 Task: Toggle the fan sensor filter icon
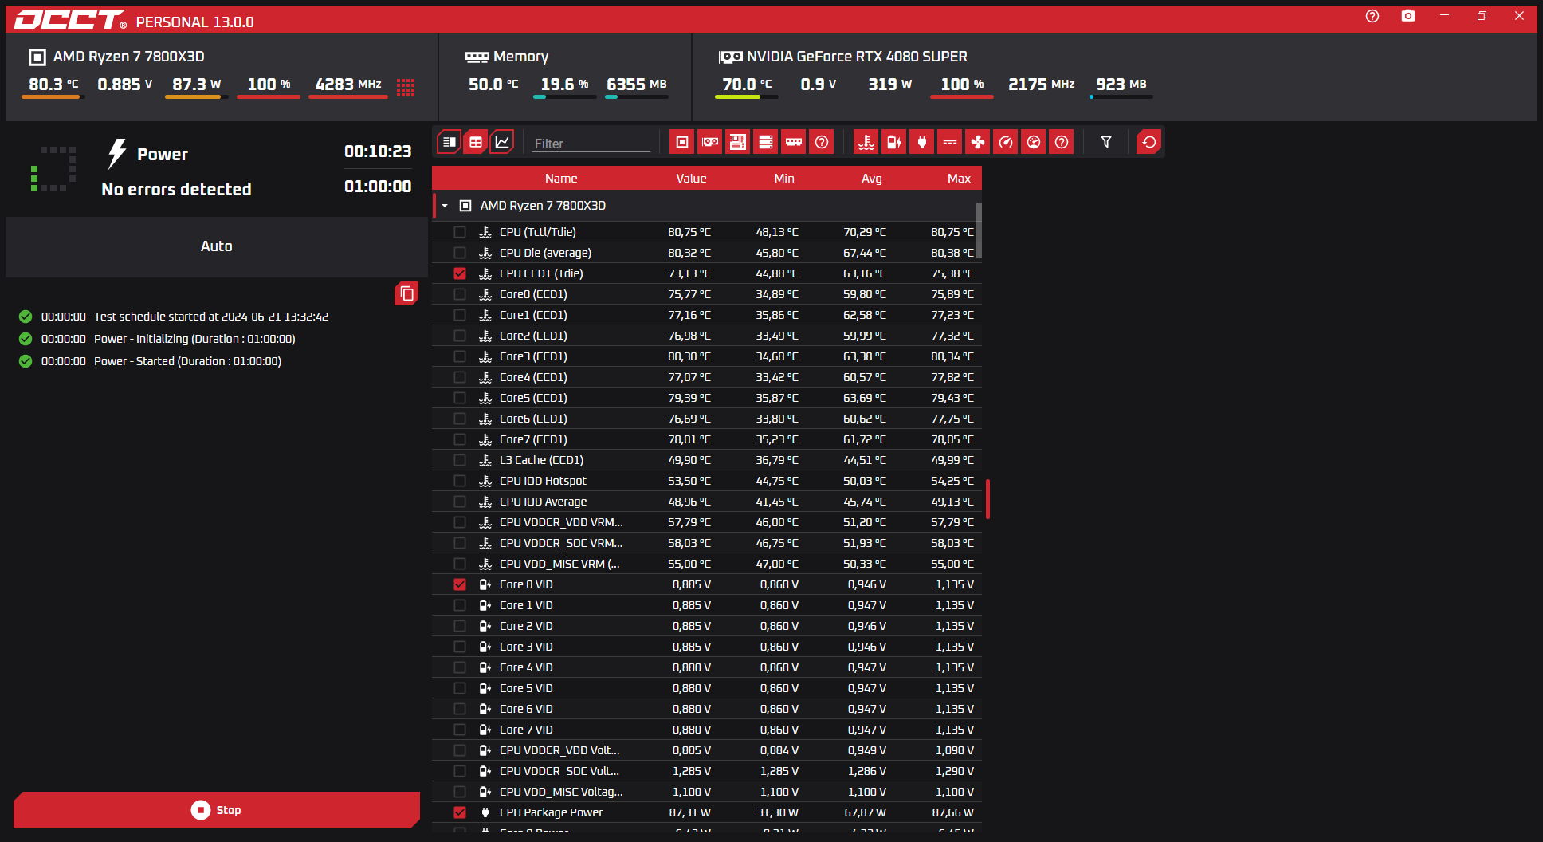[x=978, y=142]
